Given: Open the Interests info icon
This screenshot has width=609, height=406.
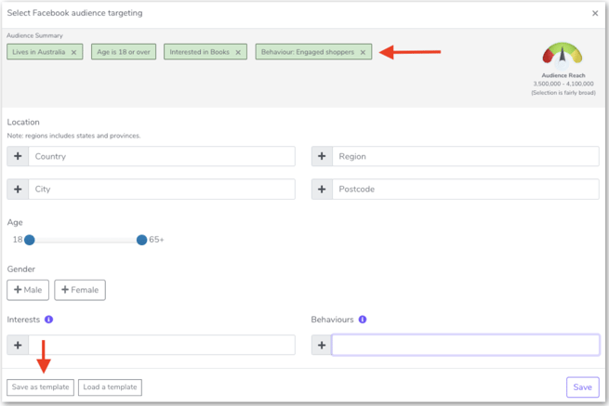Looking at the screenshot, I should coord(48,320).
